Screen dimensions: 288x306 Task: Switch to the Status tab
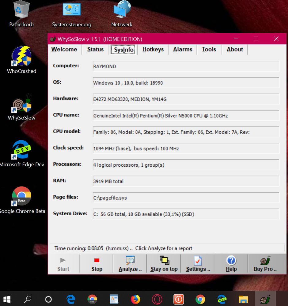pyautogui.click(x=95, y=50)
